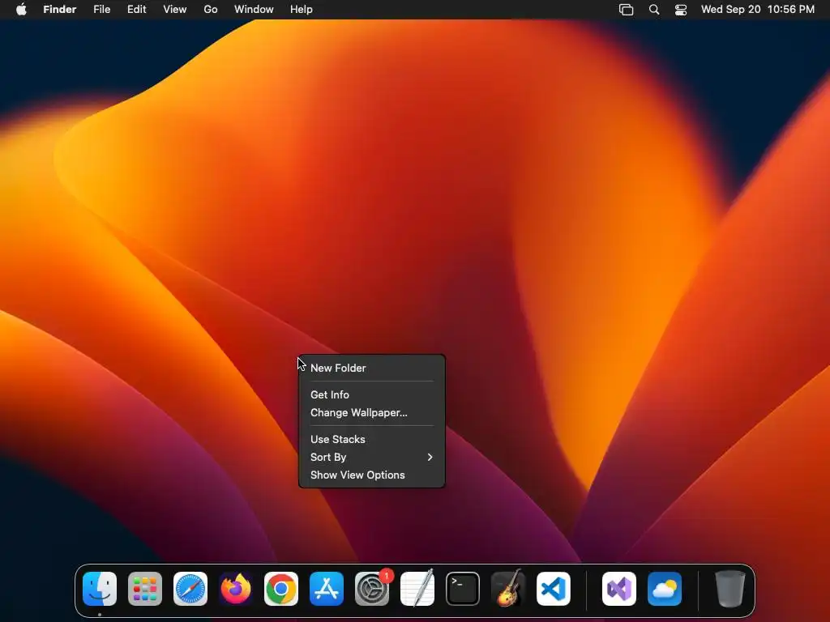
Task: Open the App Store icon
Action: coord(327,589)
